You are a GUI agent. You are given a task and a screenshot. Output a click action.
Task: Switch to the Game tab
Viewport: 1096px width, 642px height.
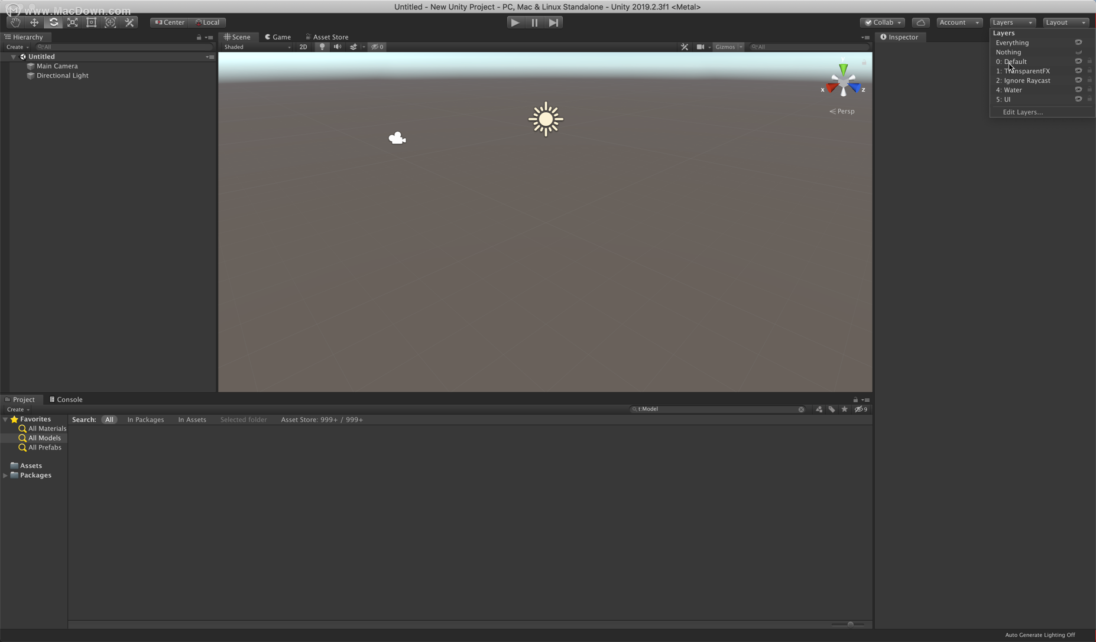(277, 36)
